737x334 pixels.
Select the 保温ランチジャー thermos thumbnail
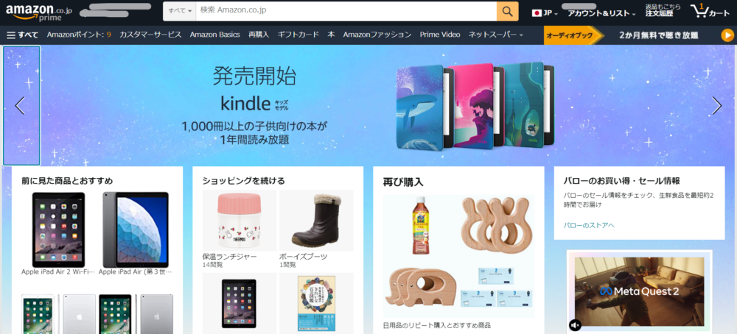click(x=240, y=221)
